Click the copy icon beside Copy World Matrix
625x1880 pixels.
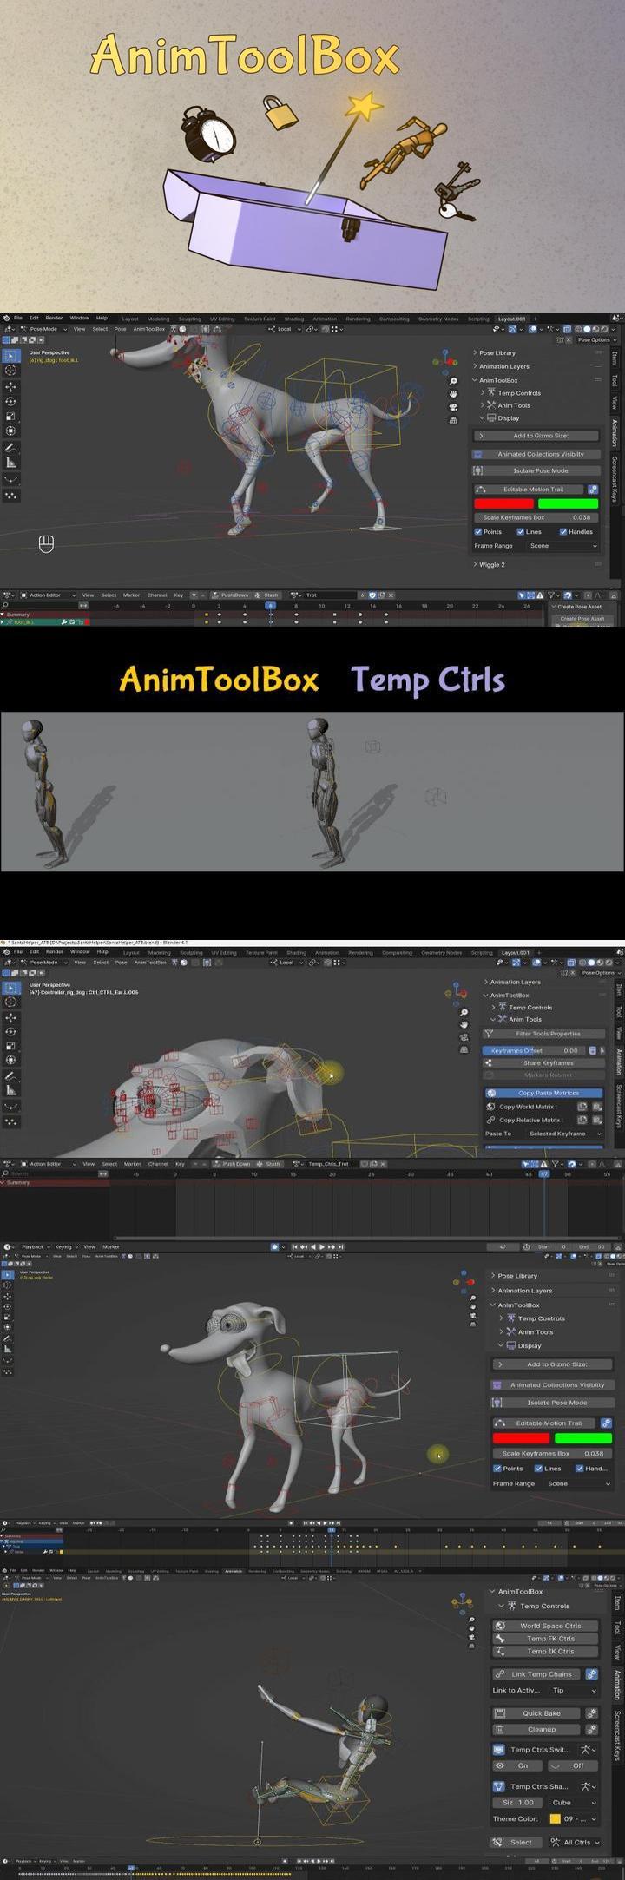coord(583,1107)
